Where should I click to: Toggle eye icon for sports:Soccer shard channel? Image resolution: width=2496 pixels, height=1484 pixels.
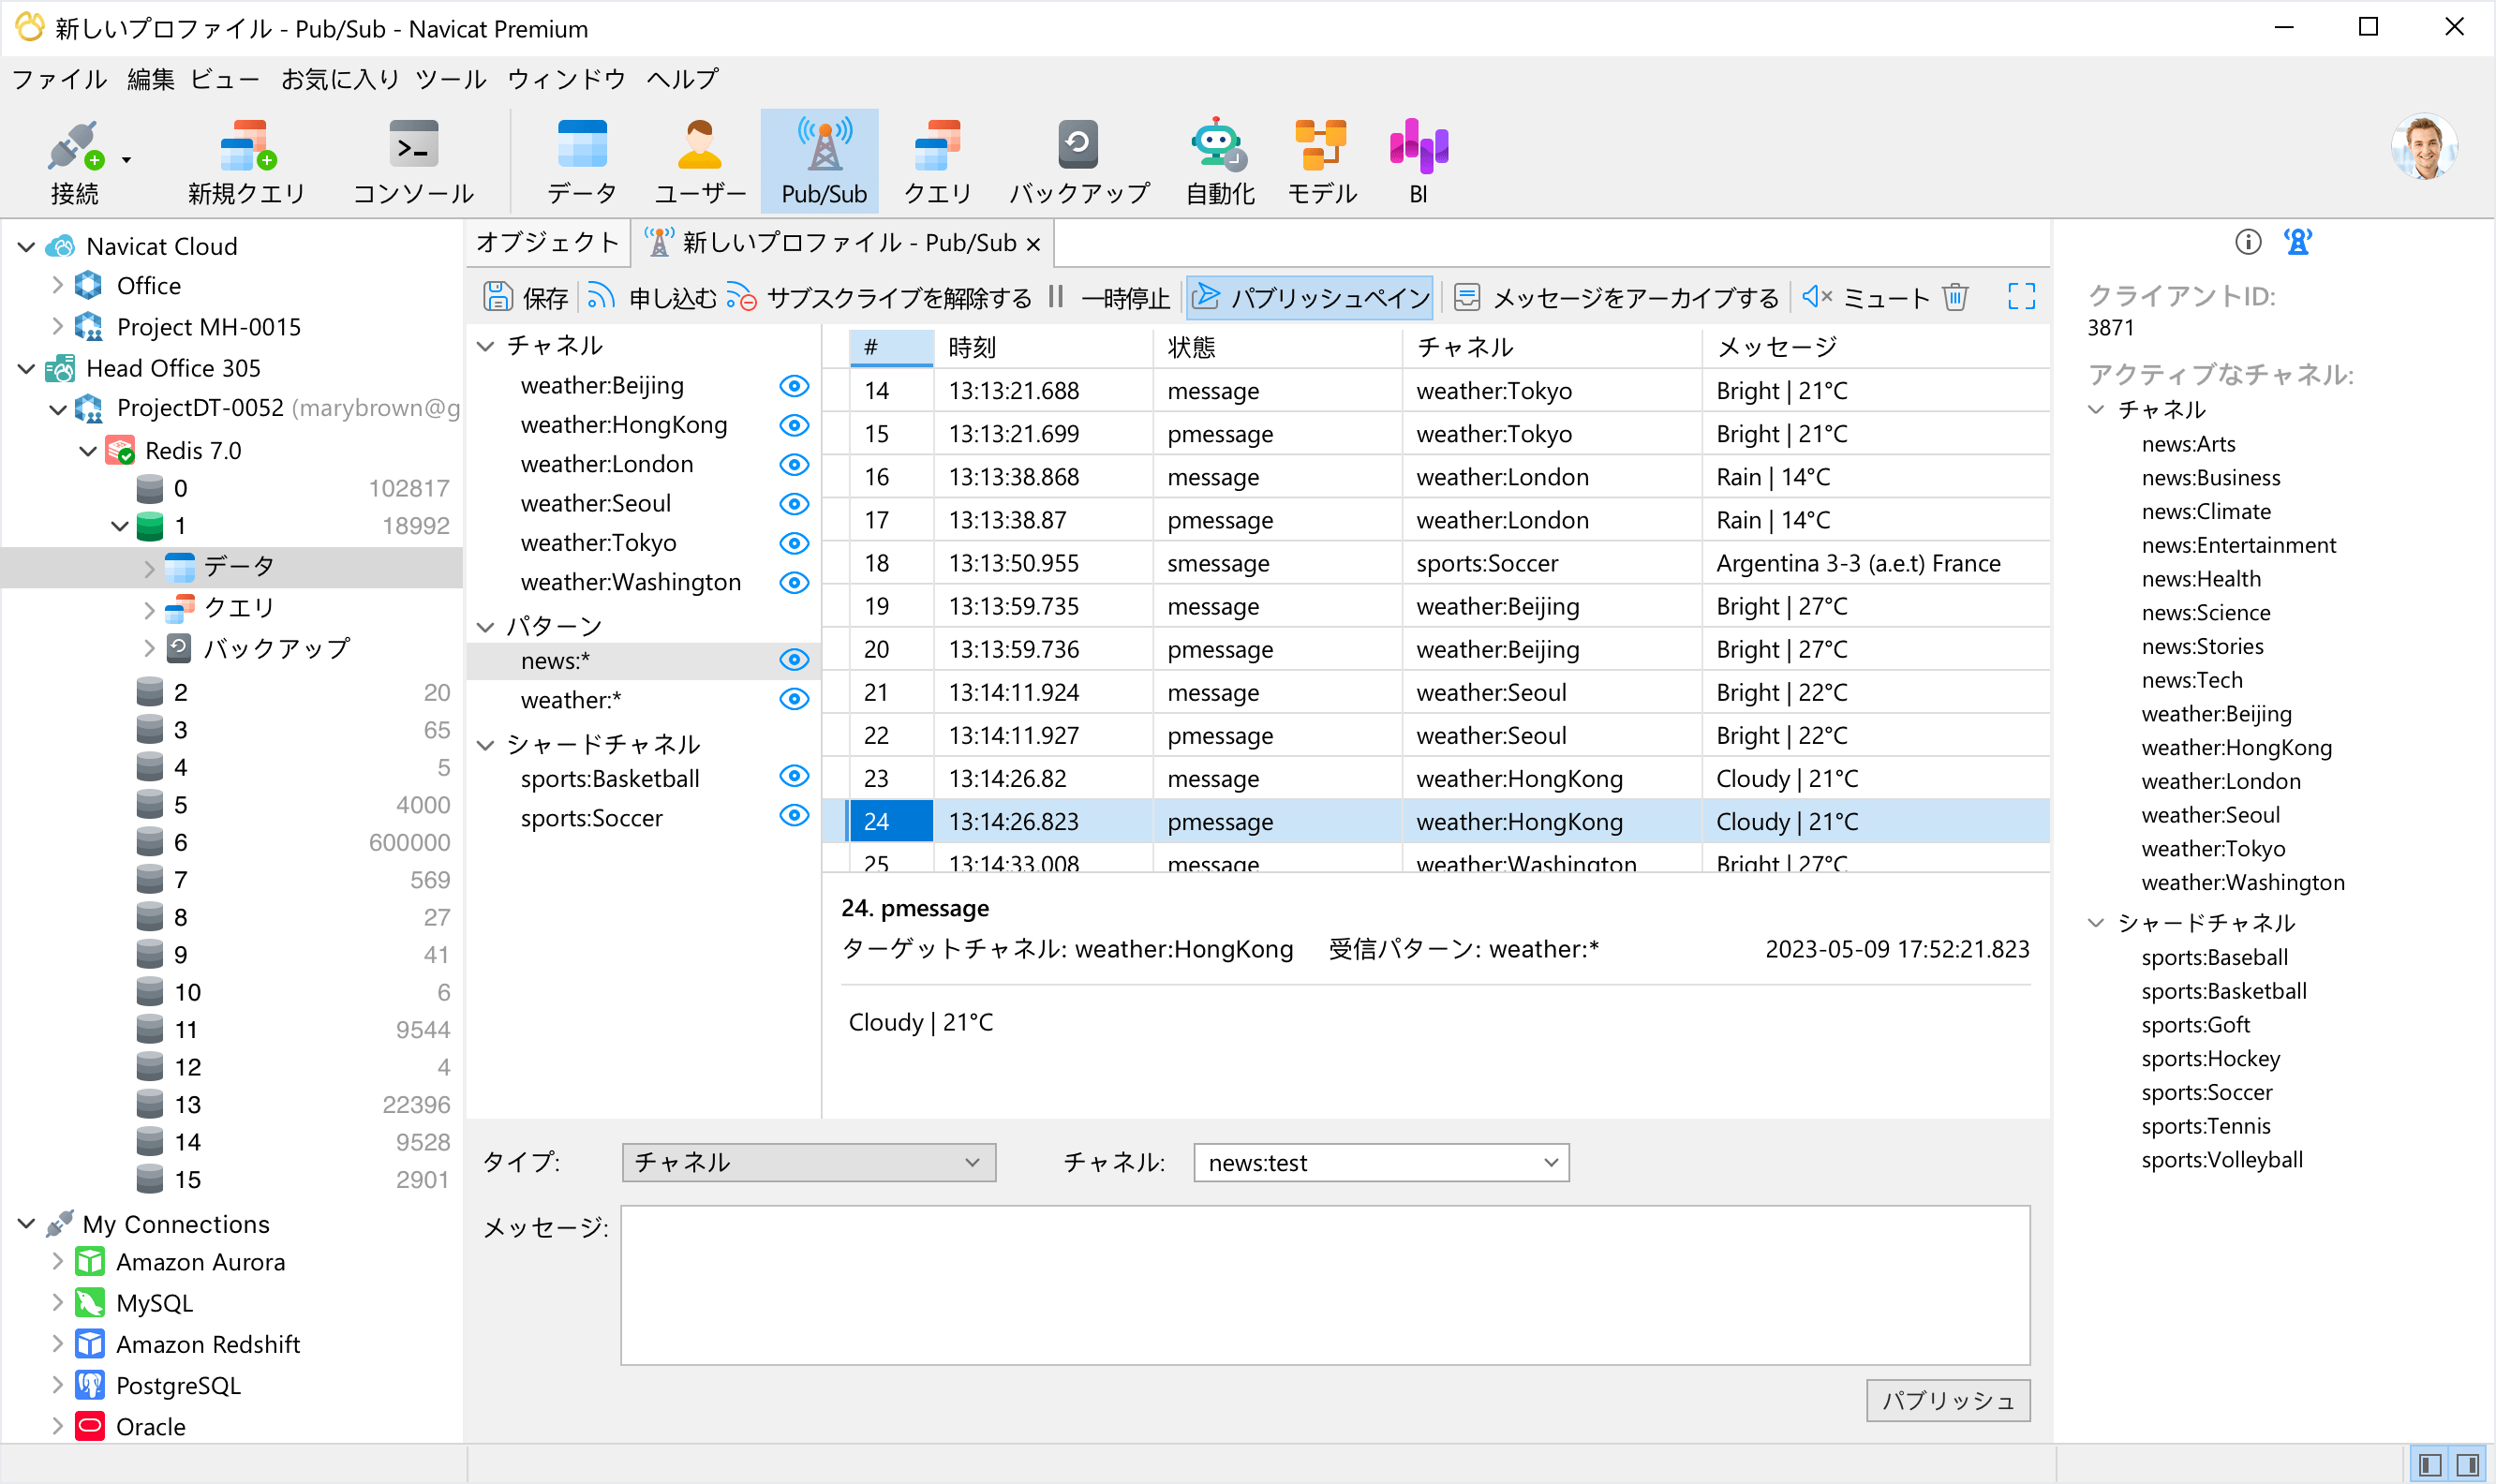(794, 817)
